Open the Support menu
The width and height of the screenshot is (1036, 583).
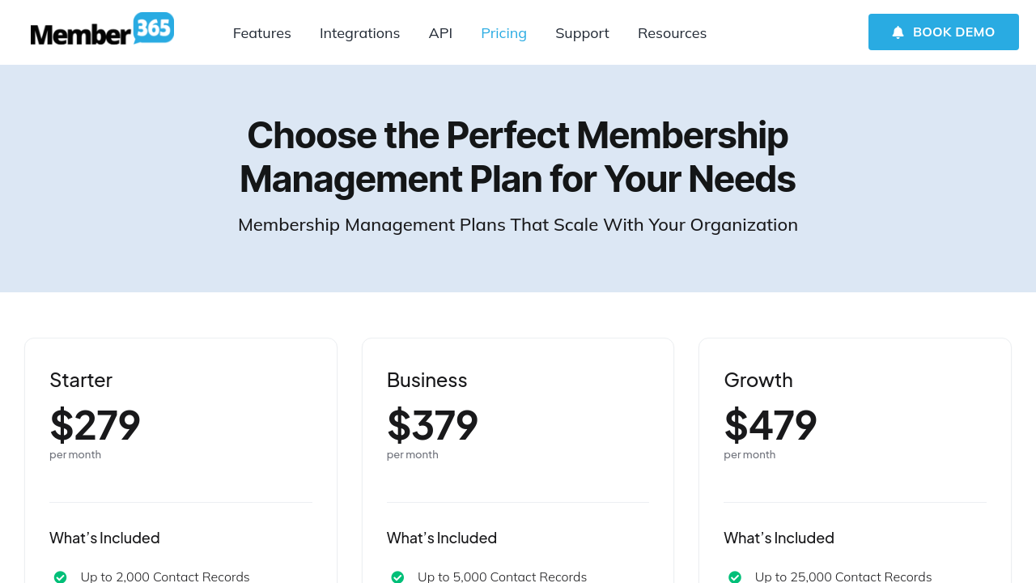[x=582, y=33]
